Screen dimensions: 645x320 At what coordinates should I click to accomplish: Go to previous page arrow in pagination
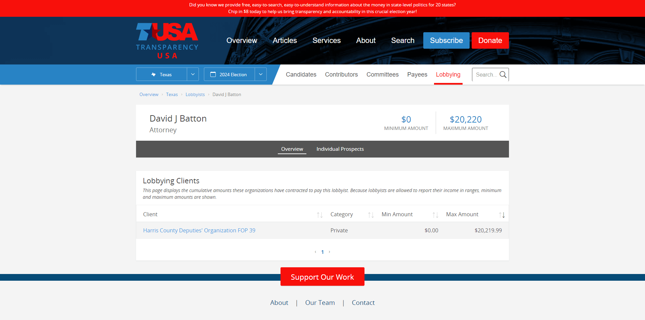coord(315,252)
